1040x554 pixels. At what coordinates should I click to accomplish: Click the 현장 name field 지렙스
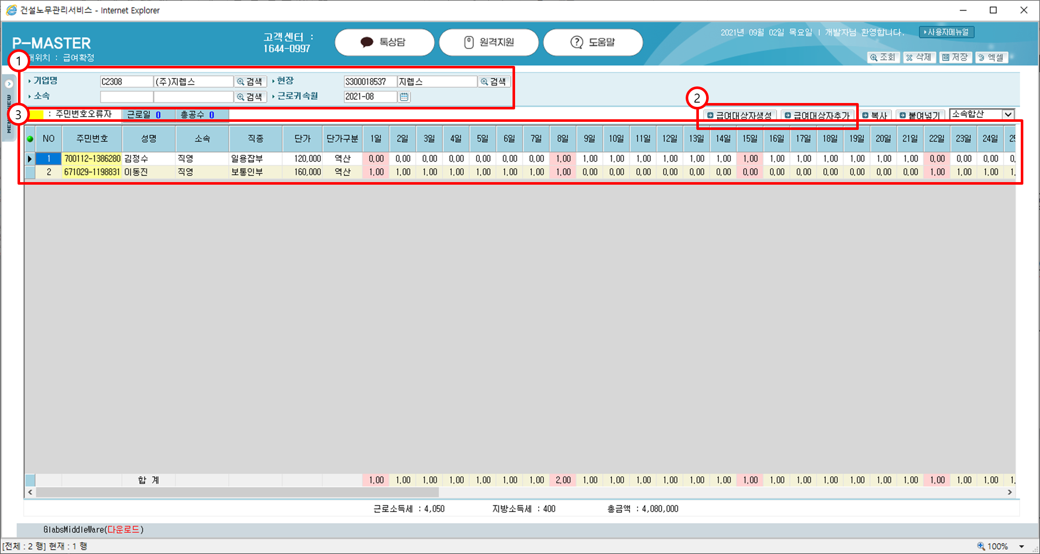[437, 82]
